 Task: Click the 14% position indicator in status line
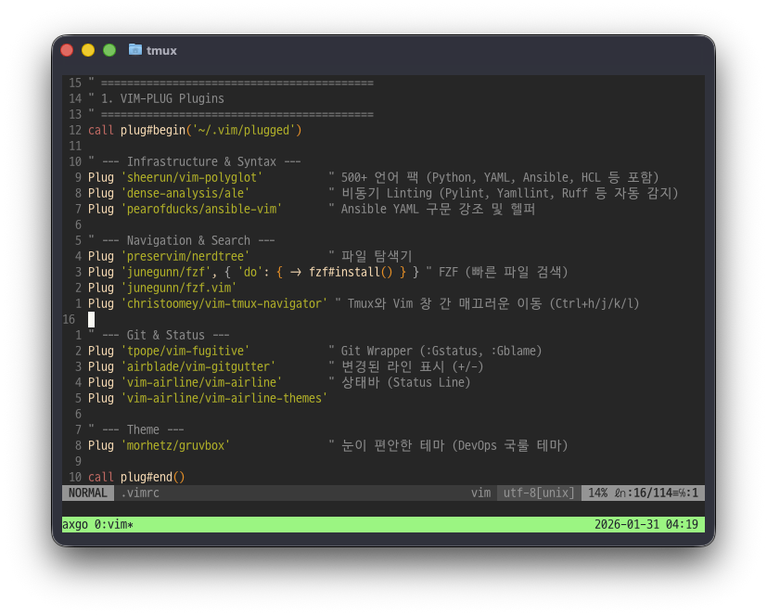click(597, 493)
